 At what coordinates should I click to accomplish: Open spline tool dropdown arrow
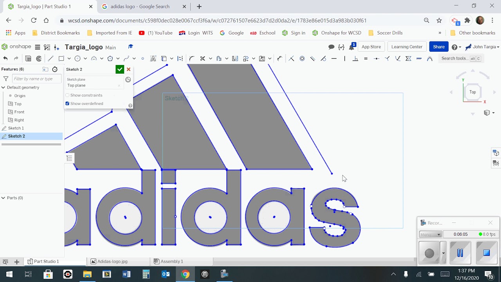[x=134, y=58]
